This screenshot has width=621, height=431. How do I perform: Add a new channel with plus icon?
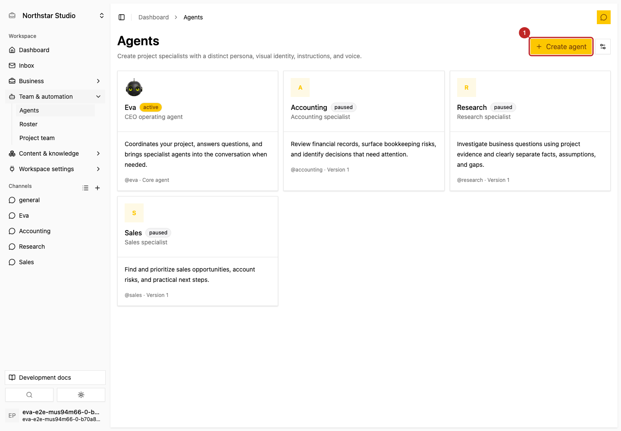click(x=97, y=188)
